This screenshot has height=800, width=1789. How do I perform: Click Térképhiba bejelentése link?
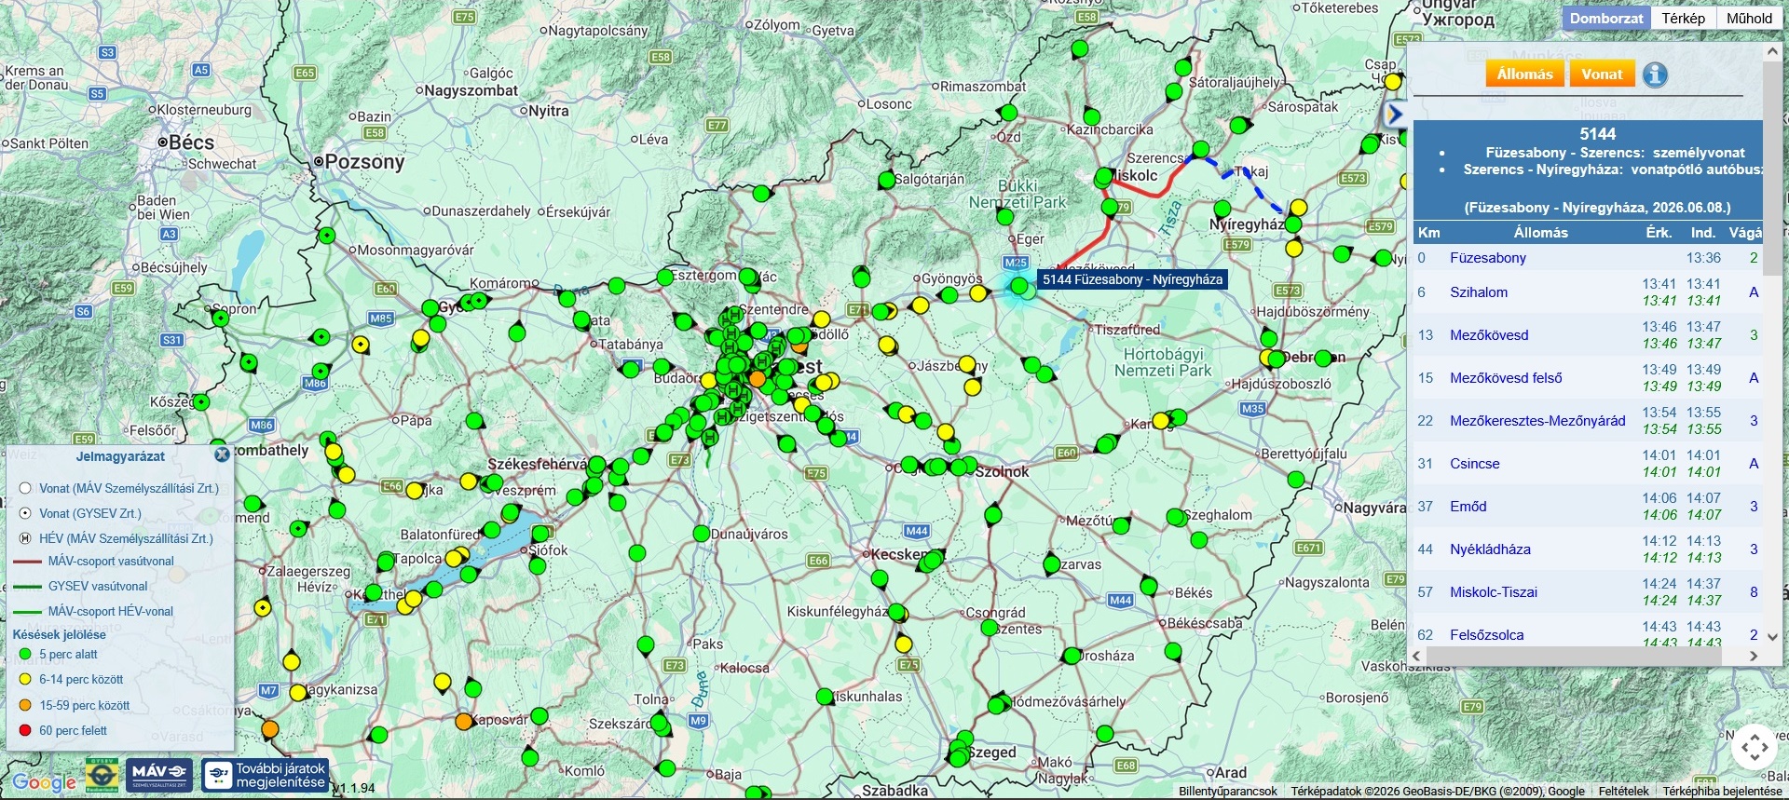pos(1722,792)
